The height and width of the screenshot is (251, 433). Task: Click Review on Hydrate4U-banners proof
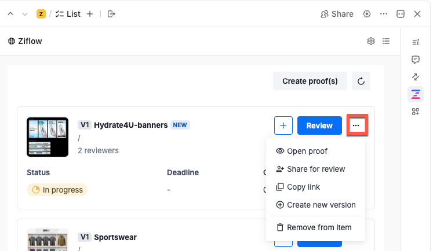(x=319, y=125)
